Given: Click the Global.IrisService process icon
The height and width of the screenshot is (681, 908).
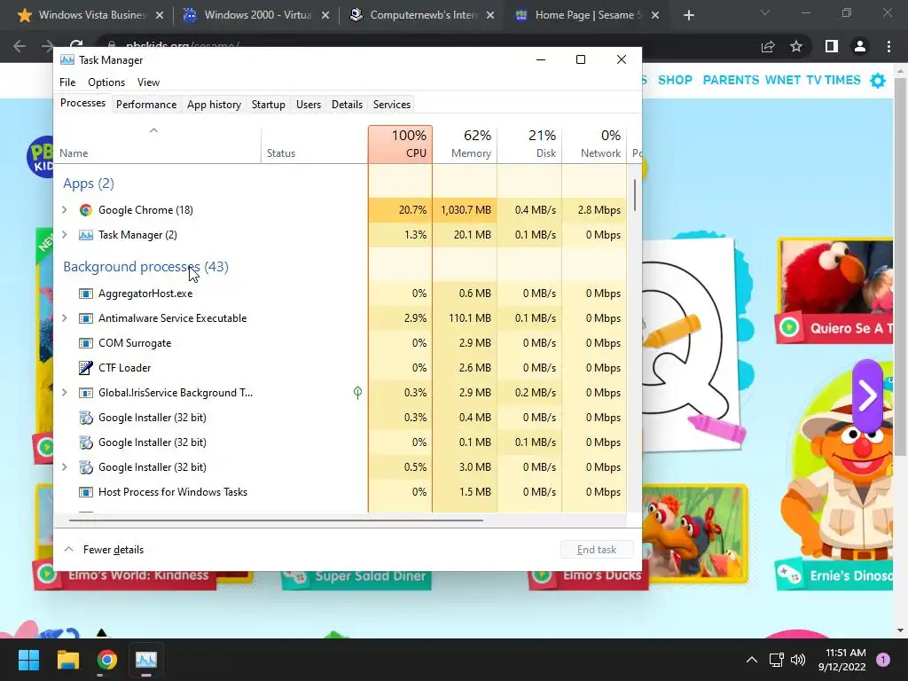Looking at the screenshot, I should point(86,393).
